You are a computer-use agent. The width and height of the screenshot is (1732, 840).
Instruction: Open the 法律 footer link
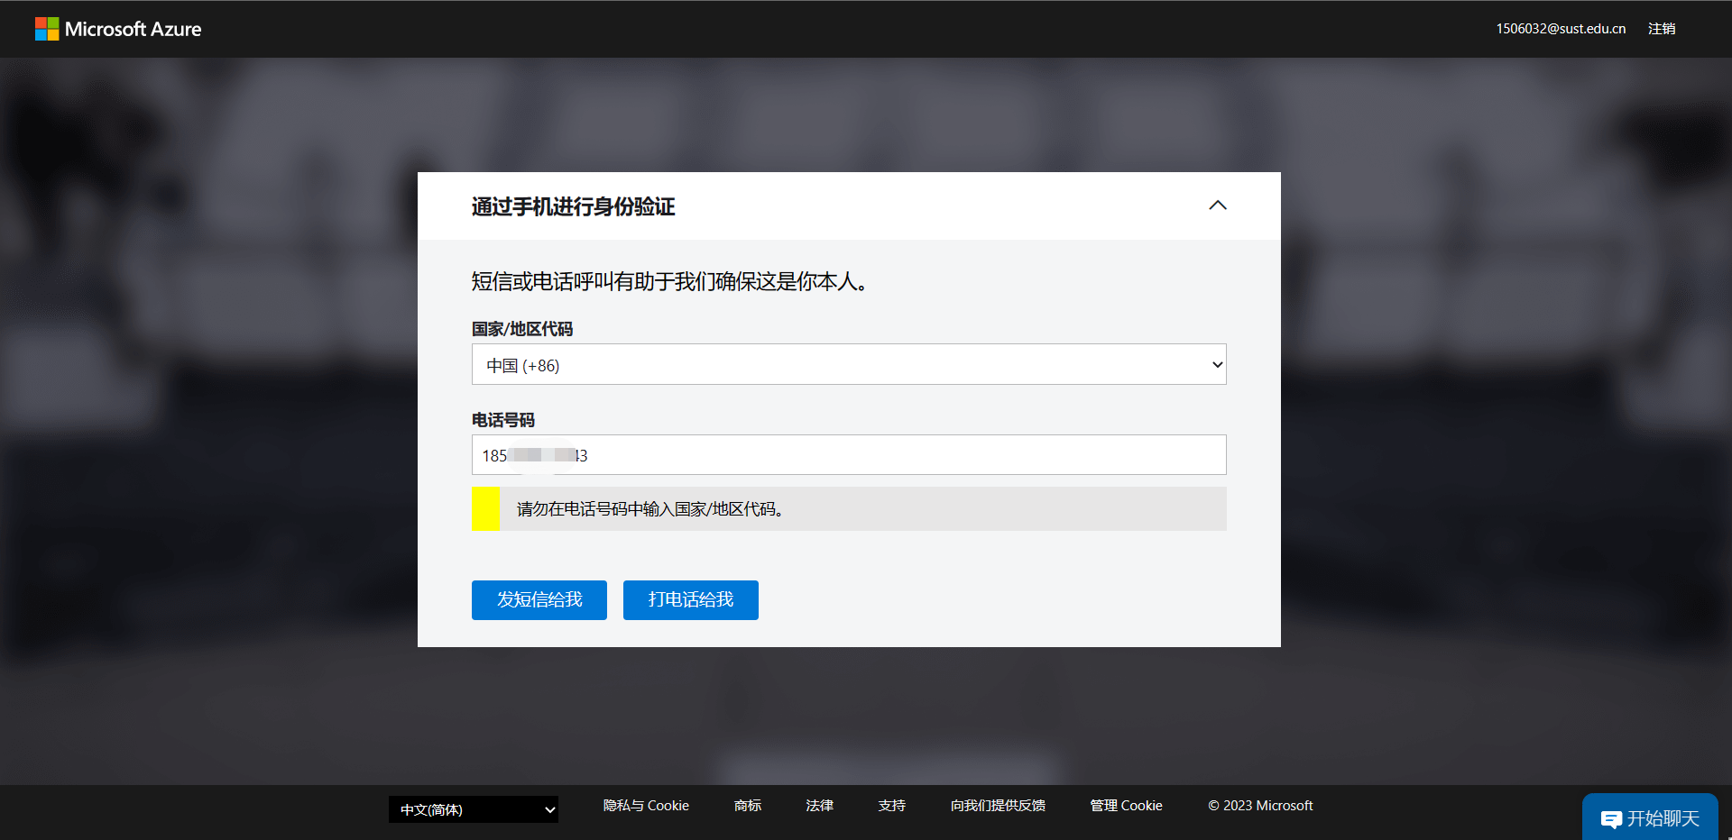point(819,806)
